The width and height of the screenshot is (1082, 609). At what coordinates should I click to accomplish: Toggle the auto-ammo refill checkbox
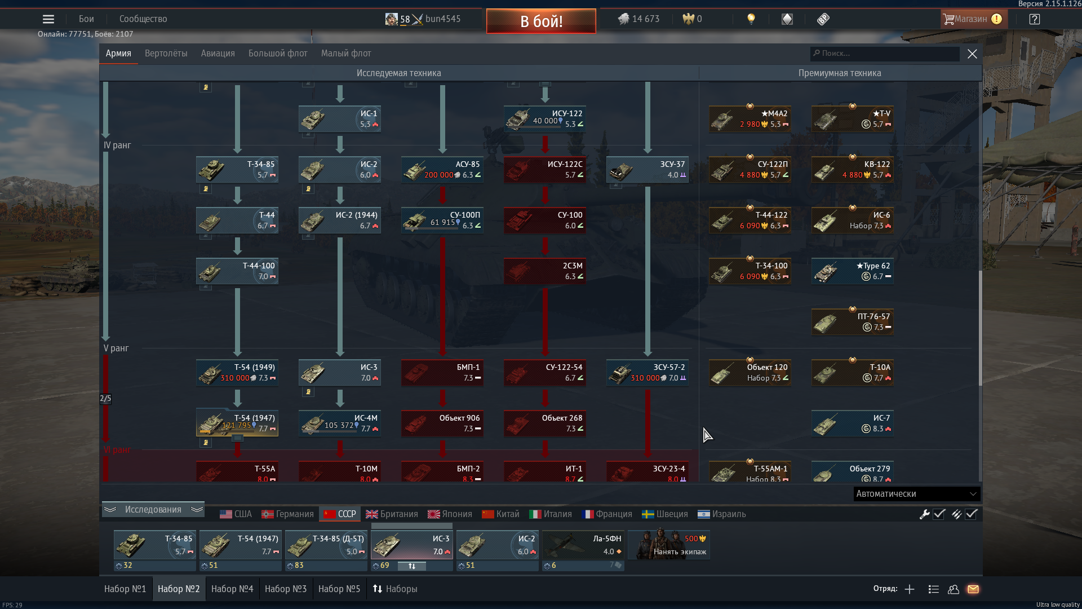pos(971,514)
